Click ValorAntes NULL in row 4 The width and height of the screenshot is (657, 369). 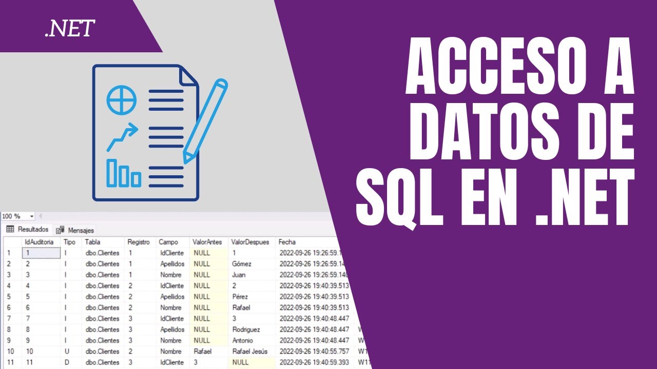209,286
